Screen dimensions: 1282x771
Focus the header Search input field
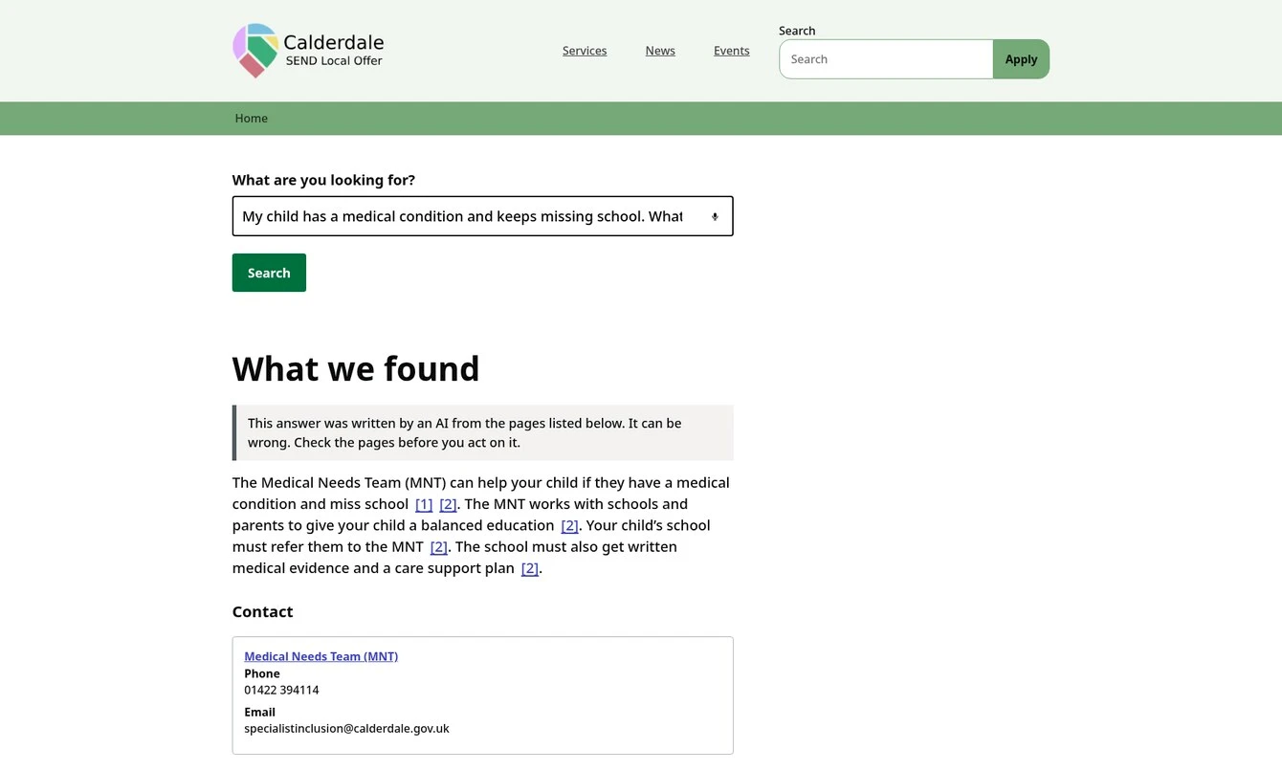(886, 59)
